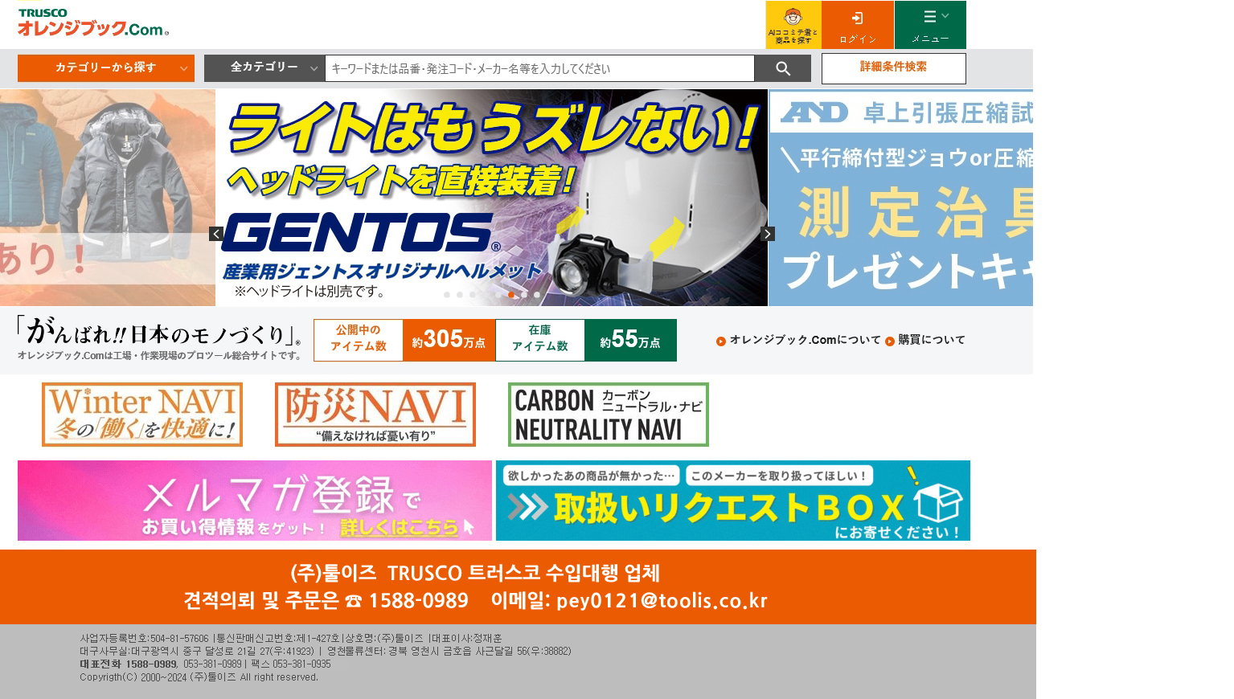1234x699 pixels.
Task: Focus the keyword search input field
Action: pyautogui.click(x=539, y=68)
